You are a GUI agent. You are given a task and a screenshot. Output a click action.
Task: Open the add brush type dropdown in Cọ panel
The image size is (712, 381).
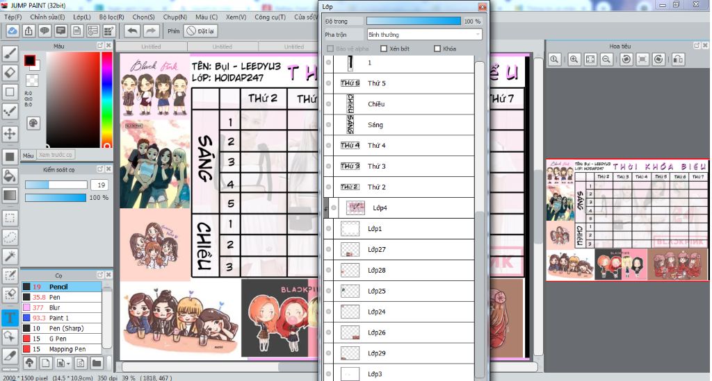pos(63,363)
